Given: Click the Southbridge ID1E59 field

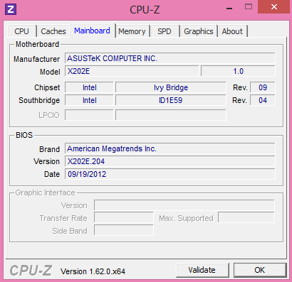Looking at the screenshot, I should click(170, 100).
